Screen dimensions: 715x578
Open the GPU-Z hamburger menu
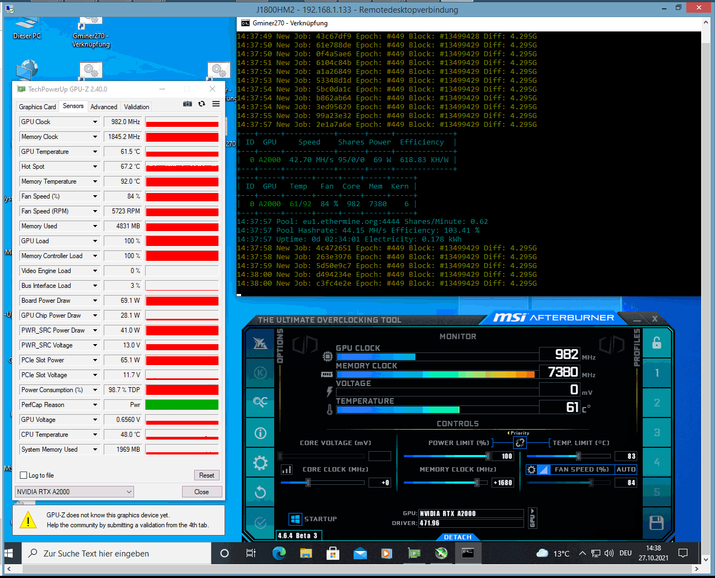(x=216, y=104)
